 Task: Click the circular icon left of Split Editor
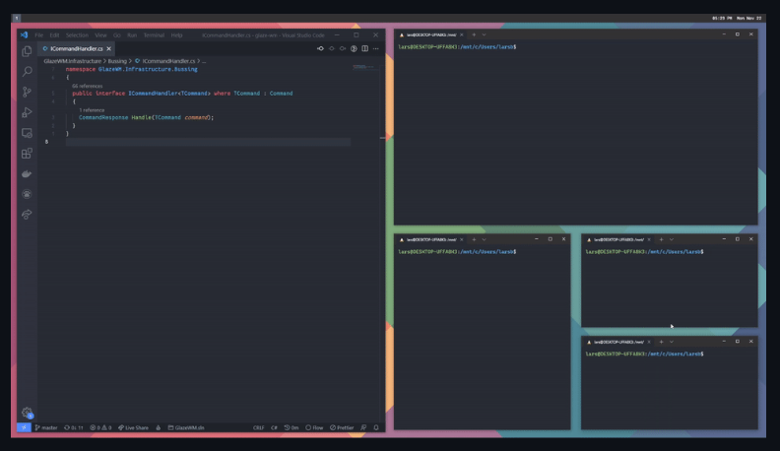click(354, 48)
